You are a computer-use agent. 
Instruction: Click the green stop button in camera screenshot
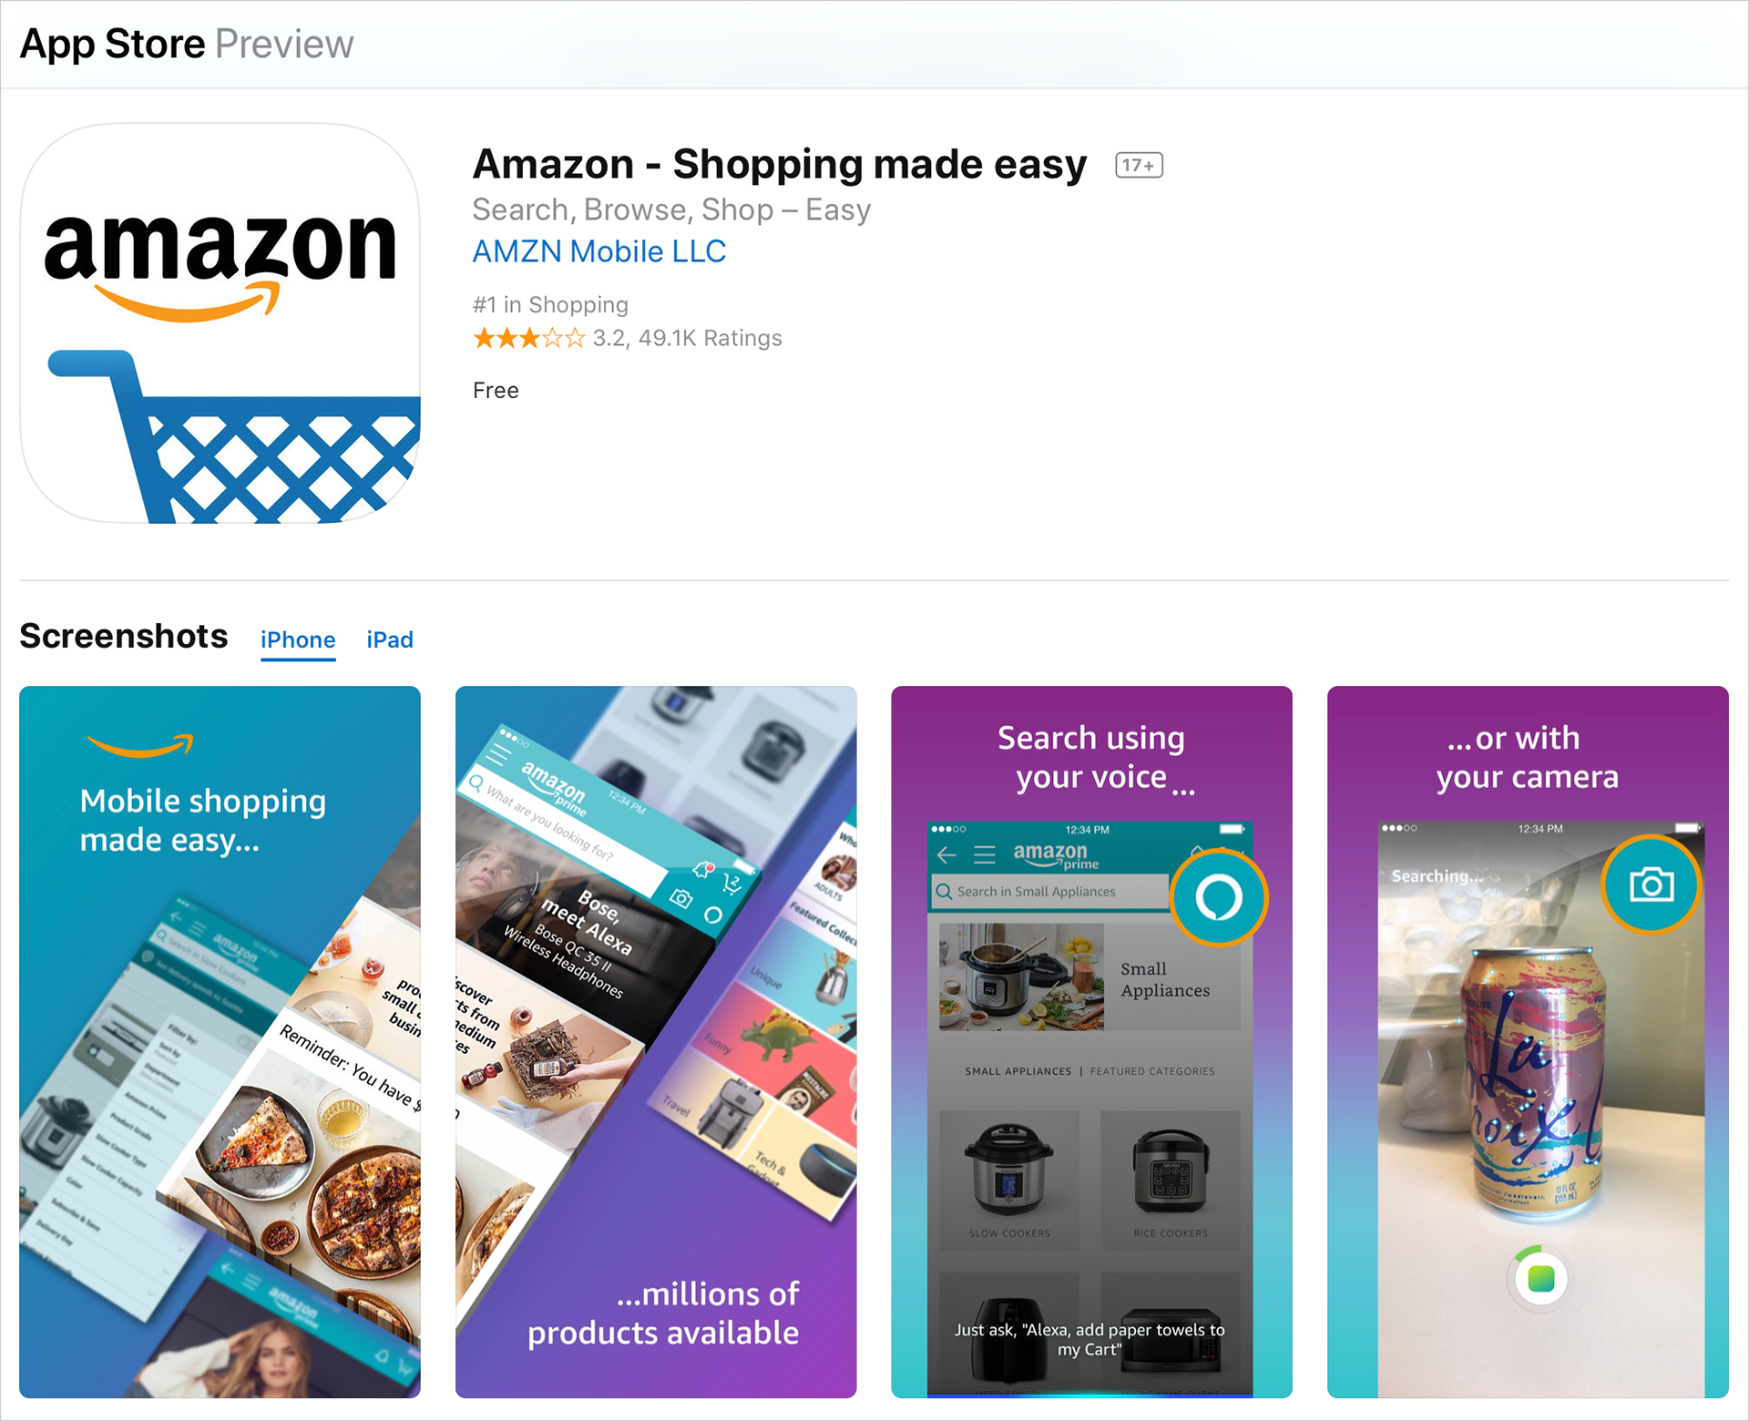pos(1540,1278)
